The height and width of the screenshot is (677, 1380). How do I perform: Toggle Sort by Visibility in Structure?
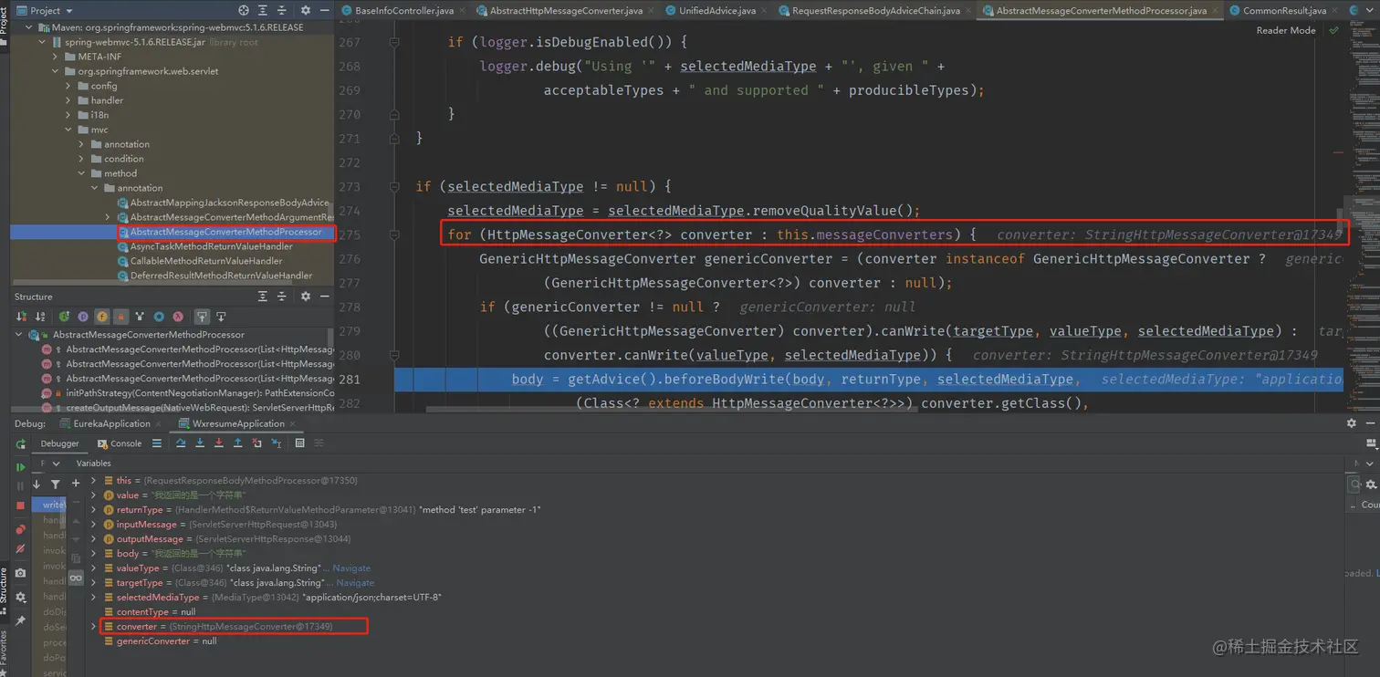[x=21, y=317]
